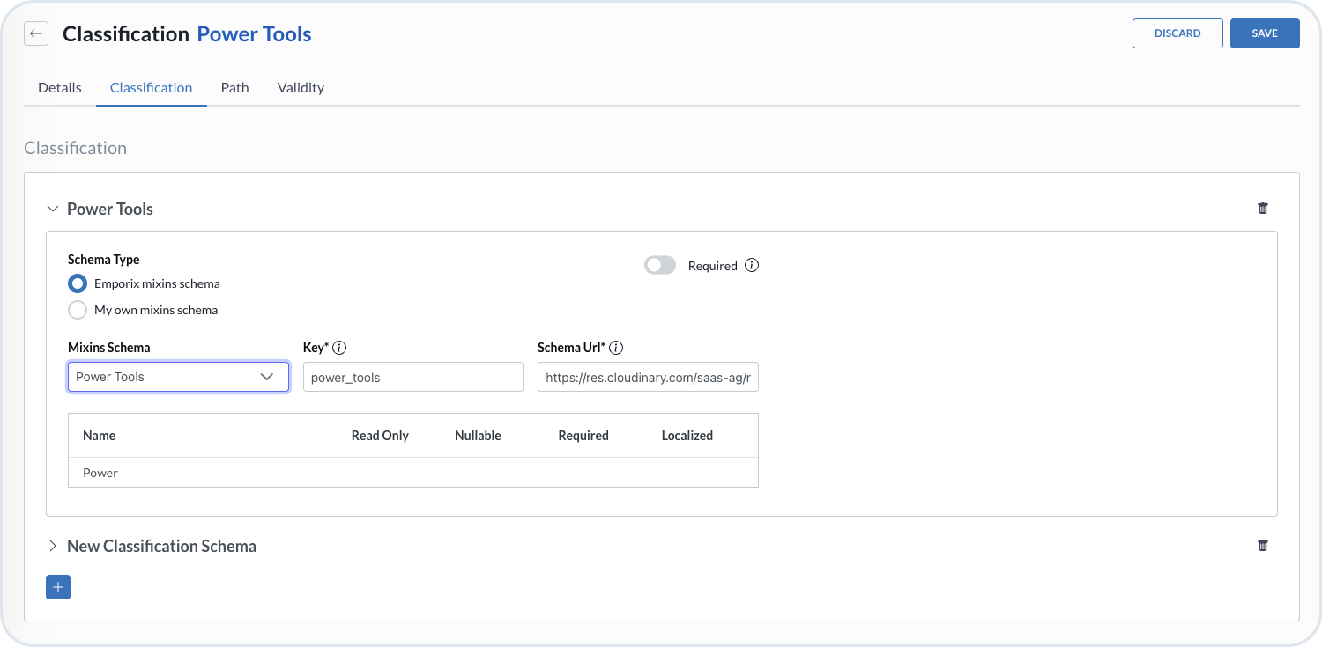Image resolution: width=1322 pixels, height=647 pixels.
Task: Click the back arrow icon
Action: pos(36,34)
